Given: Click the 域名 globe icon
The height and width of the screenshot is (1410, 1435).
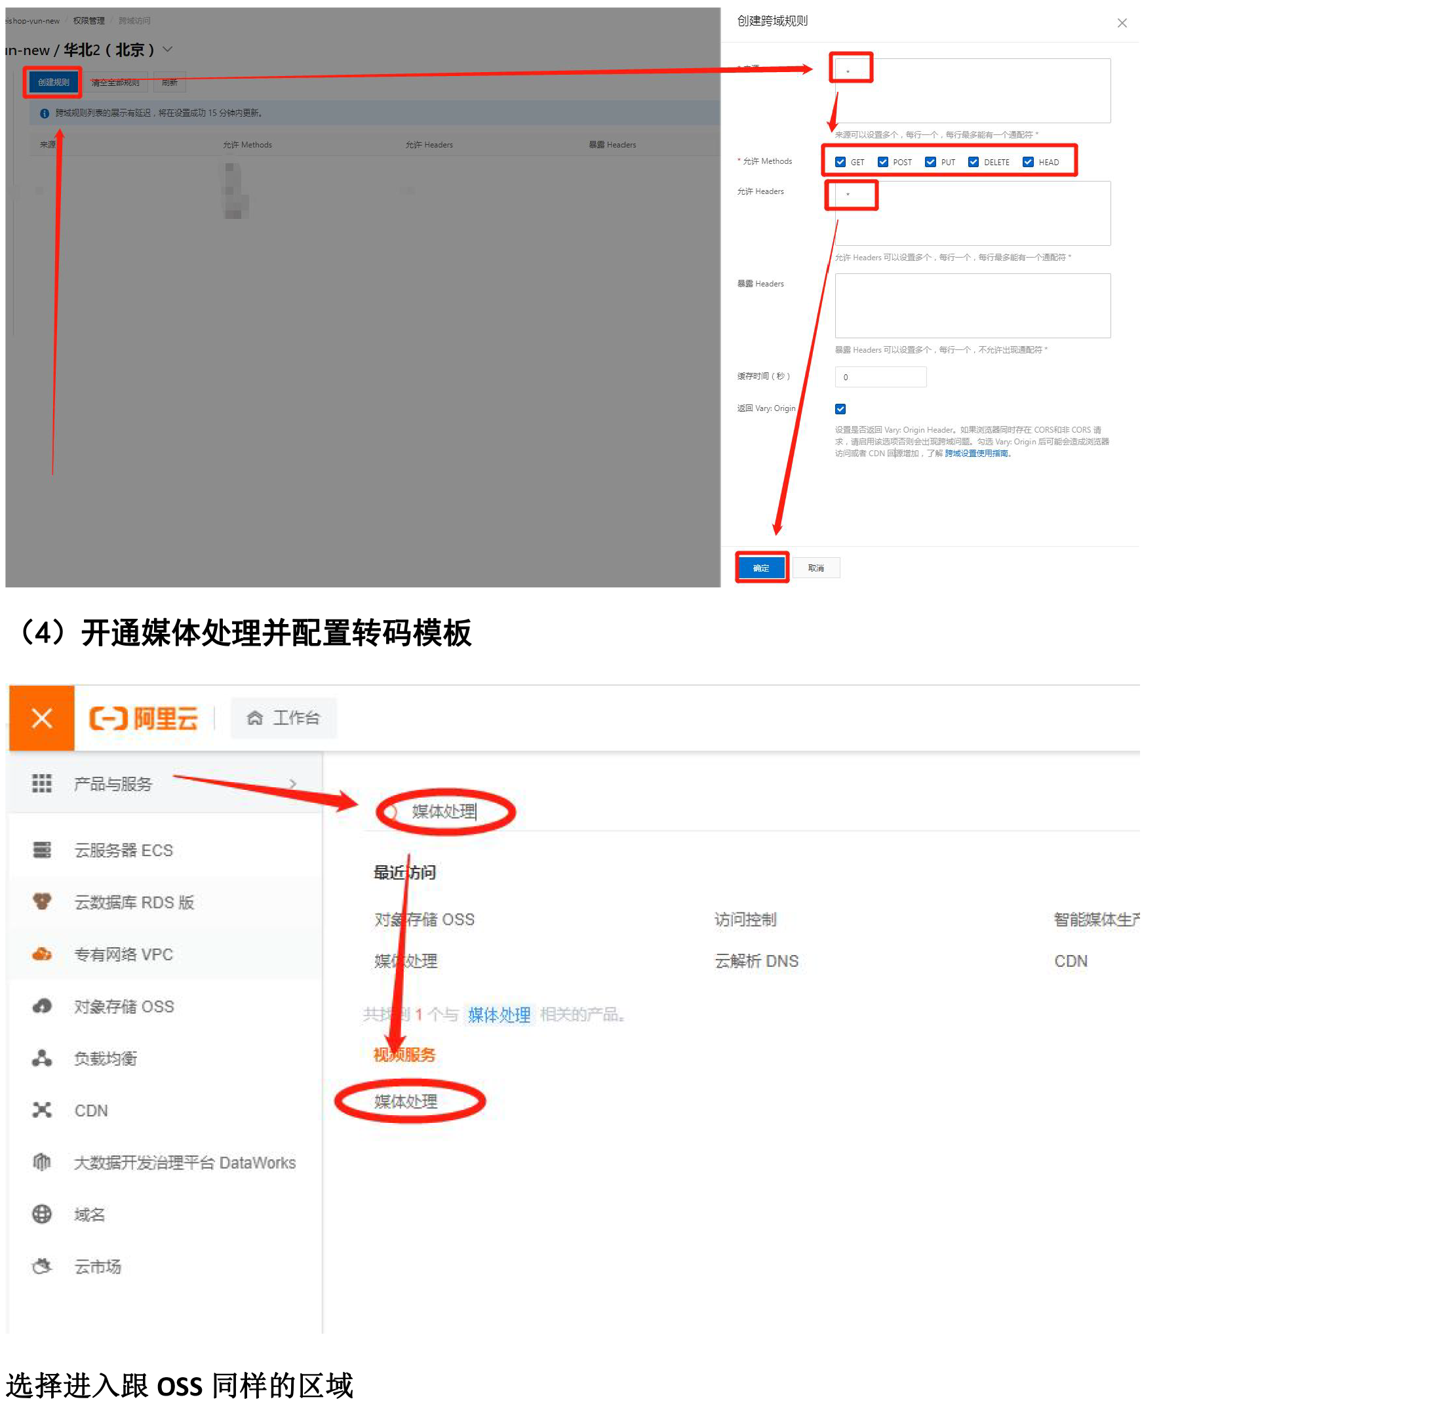Looking at the screenshot, I should [x=41, y=1214].
